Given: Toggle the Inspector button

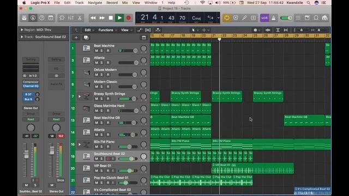Looking at the screenshot, I should click(x=33, y=18).
